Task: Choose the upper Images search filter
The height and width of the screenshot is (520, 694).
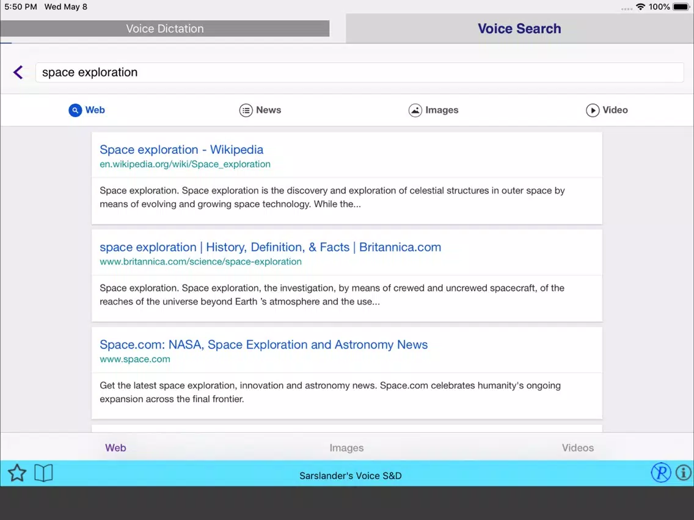Action: click(x=433, y=110)
